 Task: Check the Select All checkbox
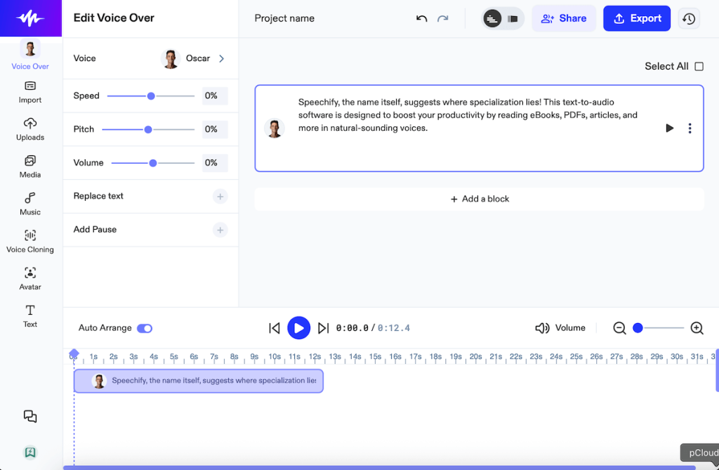tap(699, 67)
